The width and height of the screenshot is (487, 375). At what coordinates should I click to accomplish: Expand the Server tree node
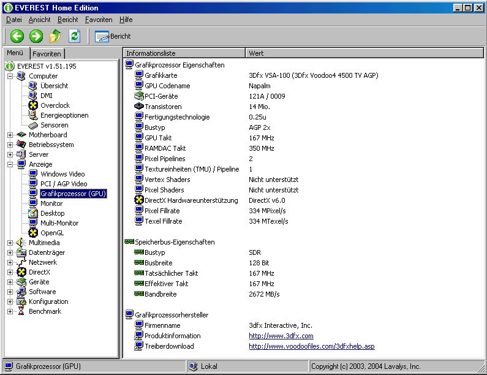(x=10, y=154)
